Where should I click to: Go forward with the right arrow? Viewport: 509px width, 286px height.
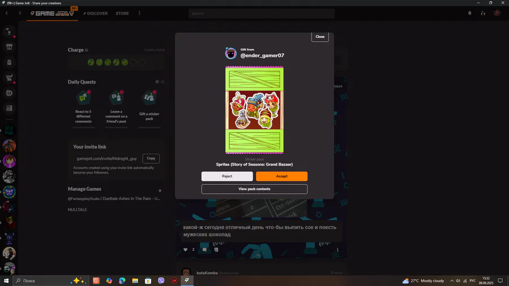point(20,14)
